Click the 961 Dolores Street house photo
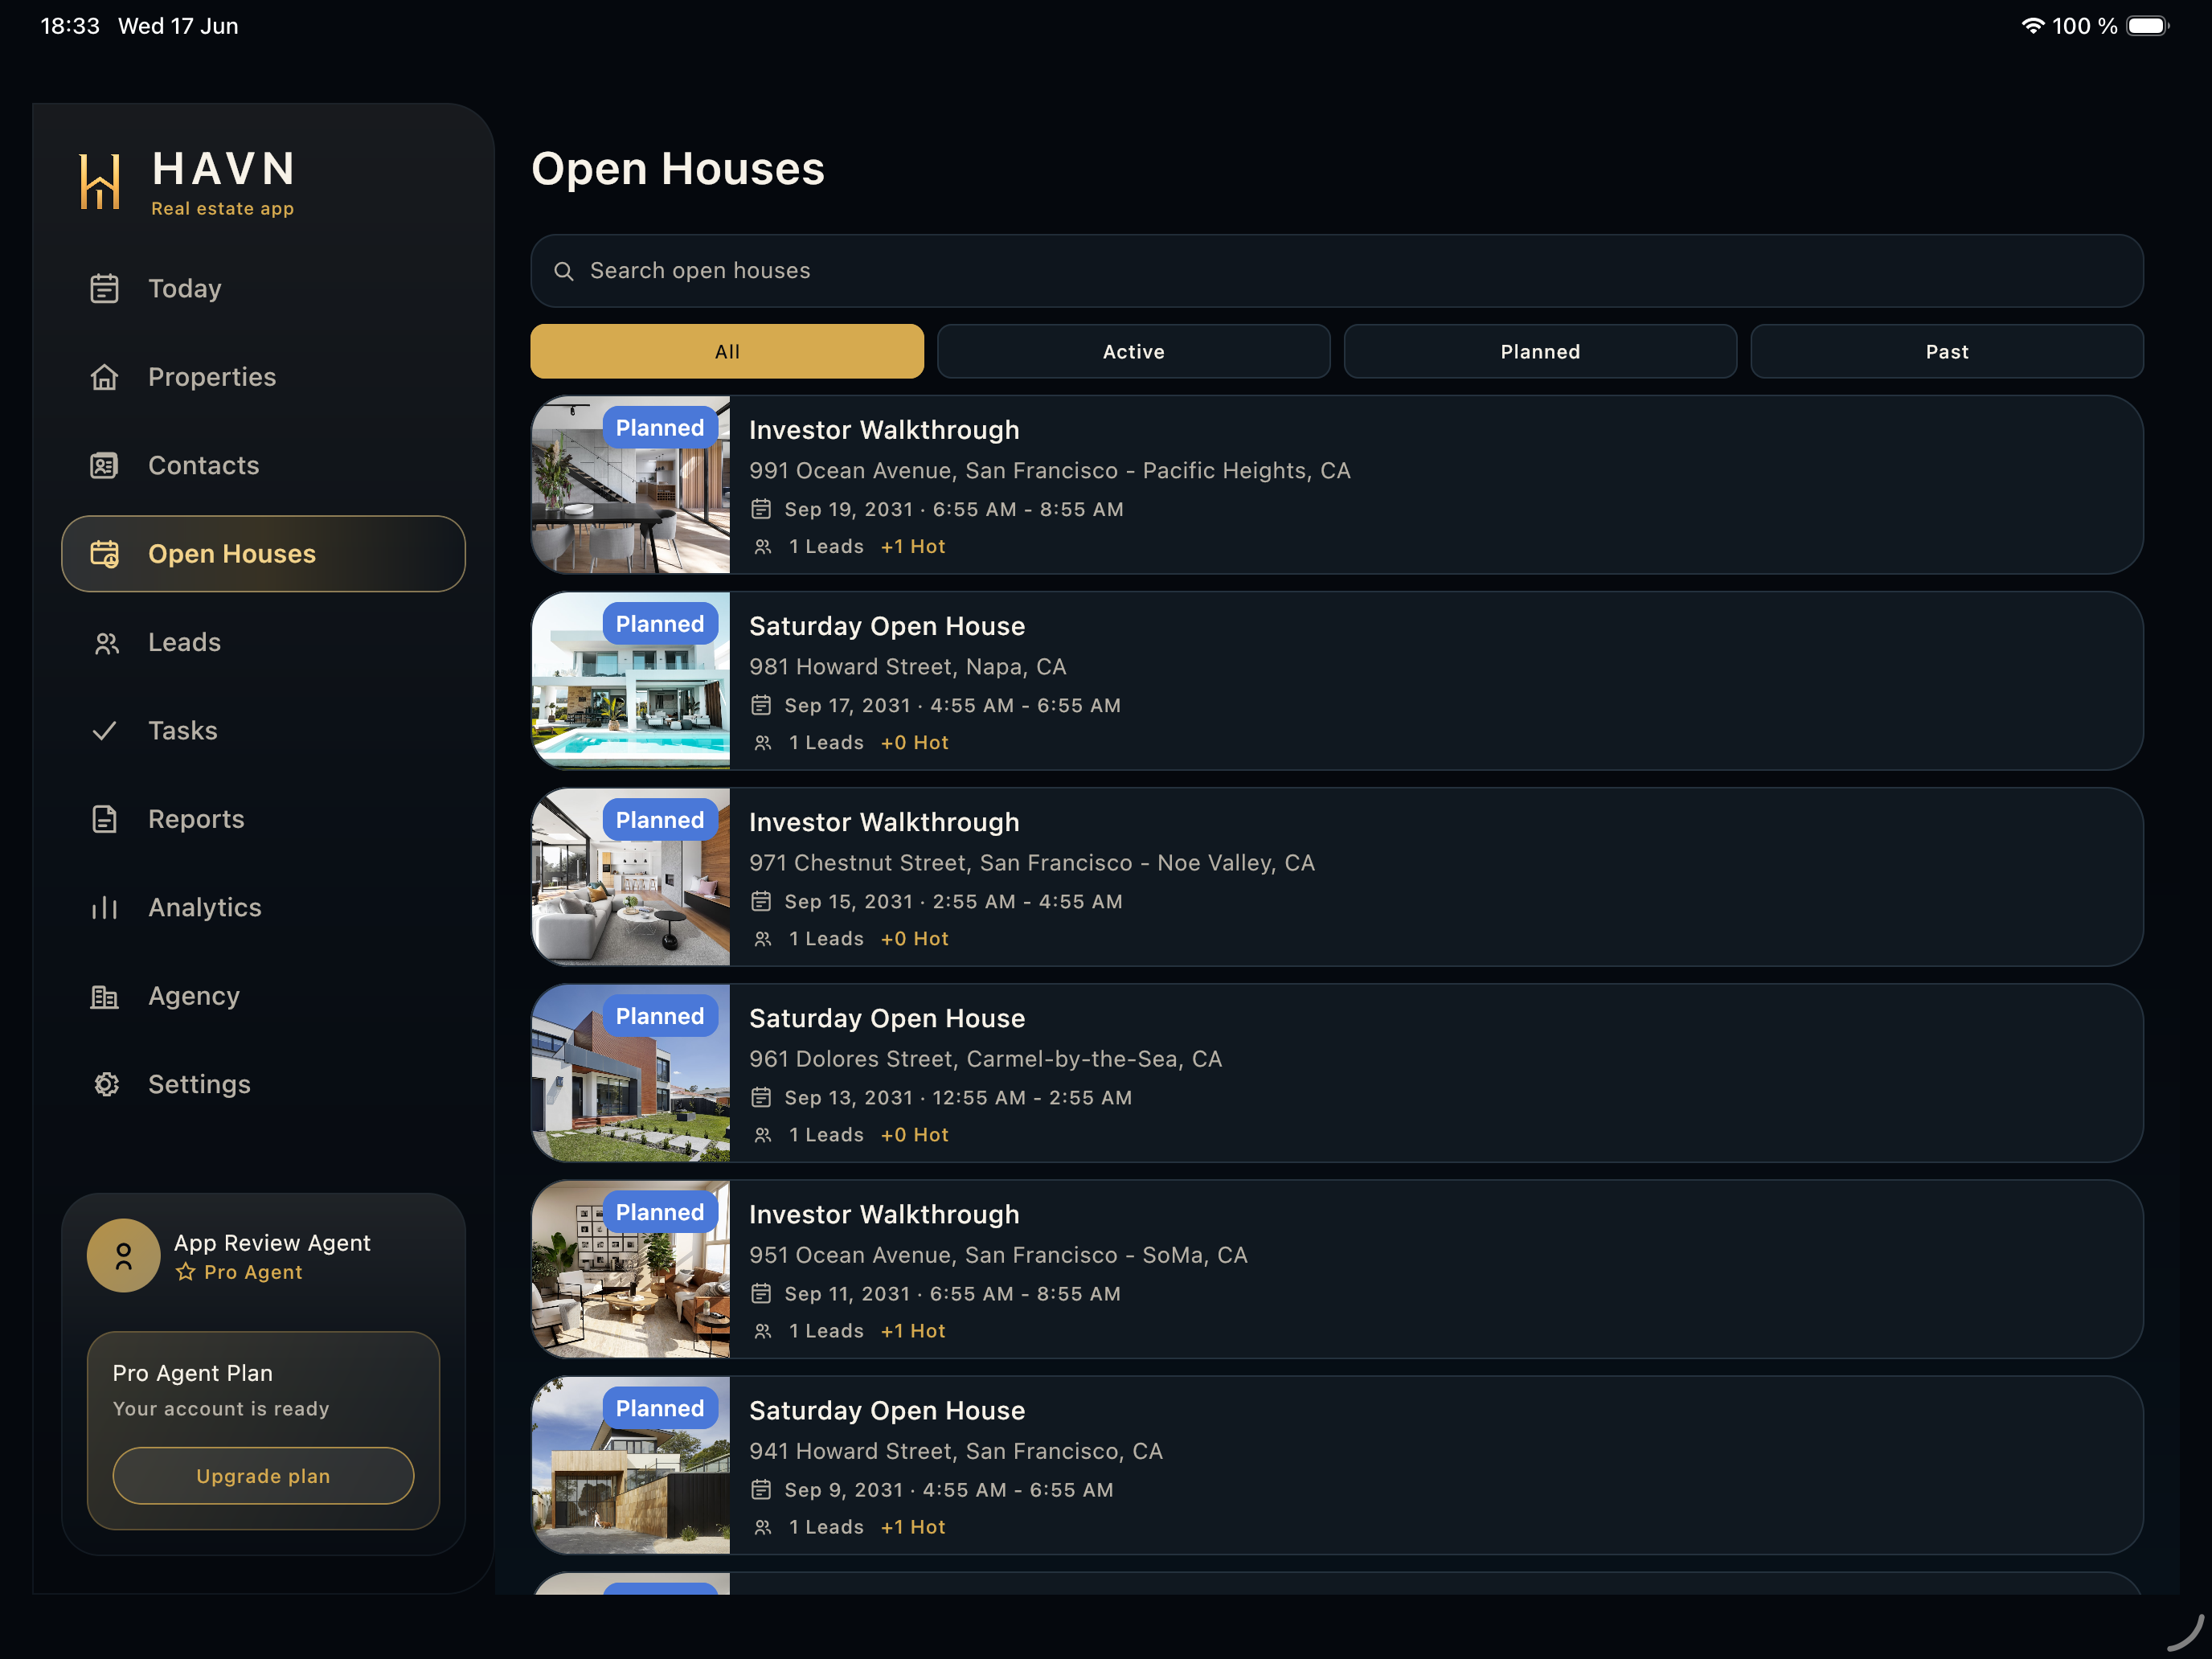Image resolution: width=2212 pixels, height=1659 pixels. (631, 1073)
